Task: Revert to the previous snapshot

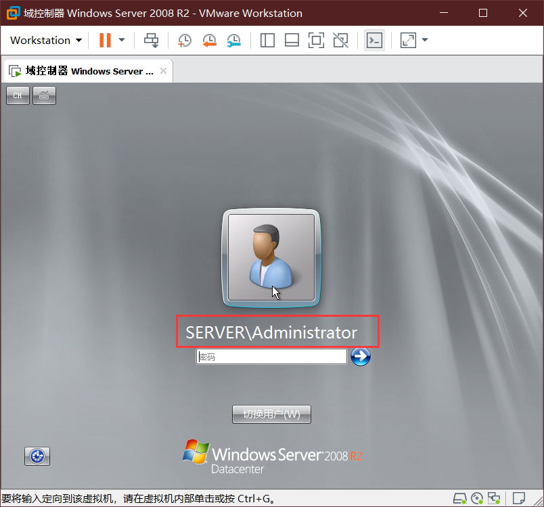Action: 209,40
